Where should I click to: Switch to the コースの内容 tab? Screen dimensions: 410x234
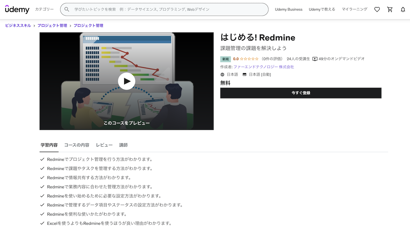point(77,145)
